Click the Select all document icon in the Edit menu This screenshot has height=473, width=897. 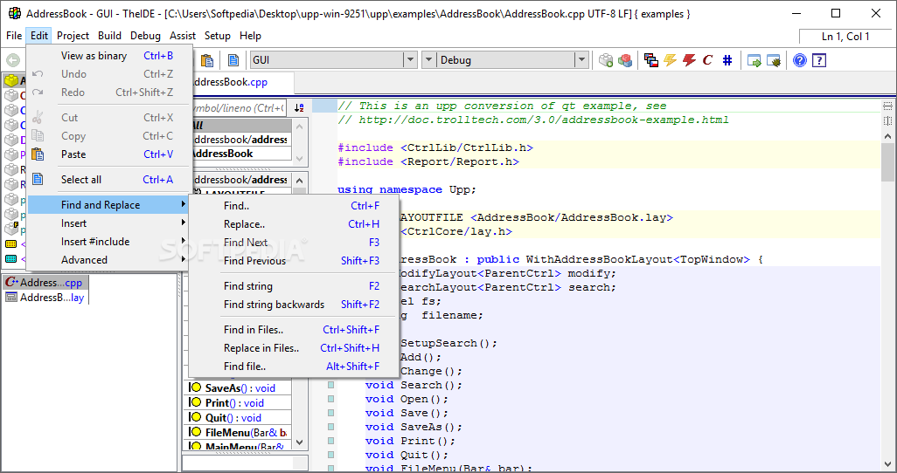[x=38, y=180]
